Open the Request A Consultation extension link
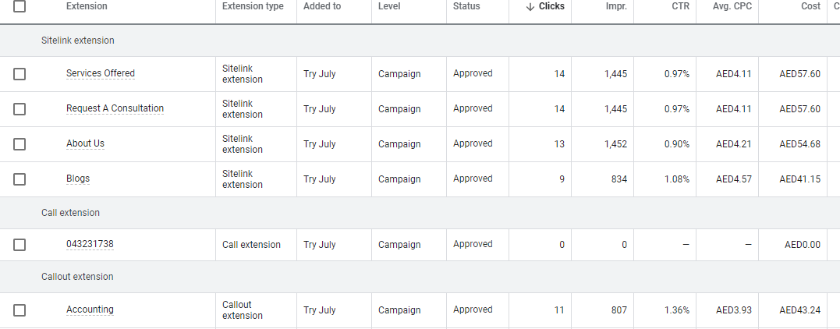The width and height of the screenshot is (840, 329). tap(115, 108)
